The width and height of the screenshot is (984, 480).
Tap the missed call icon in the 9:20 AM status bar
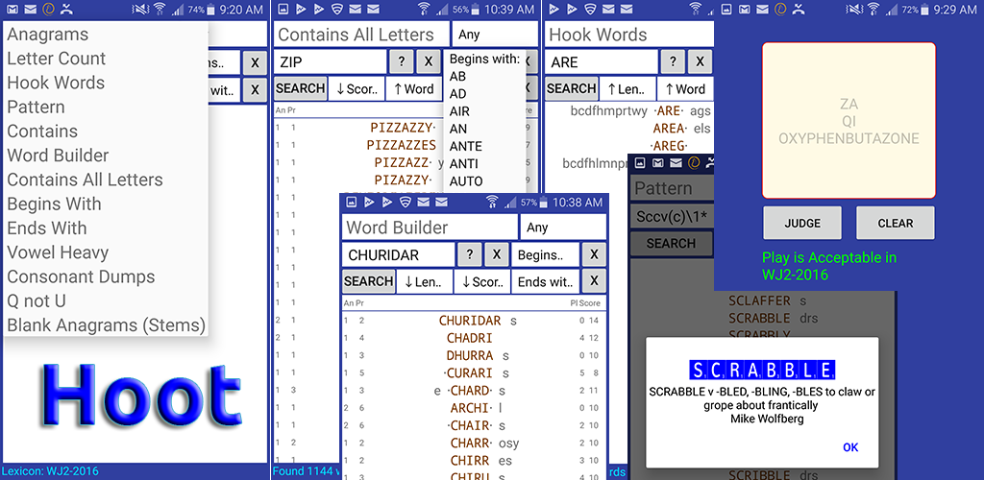(x=66, y=10)
